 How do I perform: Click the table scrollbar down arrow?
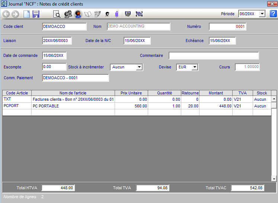[x=274, y=179]
